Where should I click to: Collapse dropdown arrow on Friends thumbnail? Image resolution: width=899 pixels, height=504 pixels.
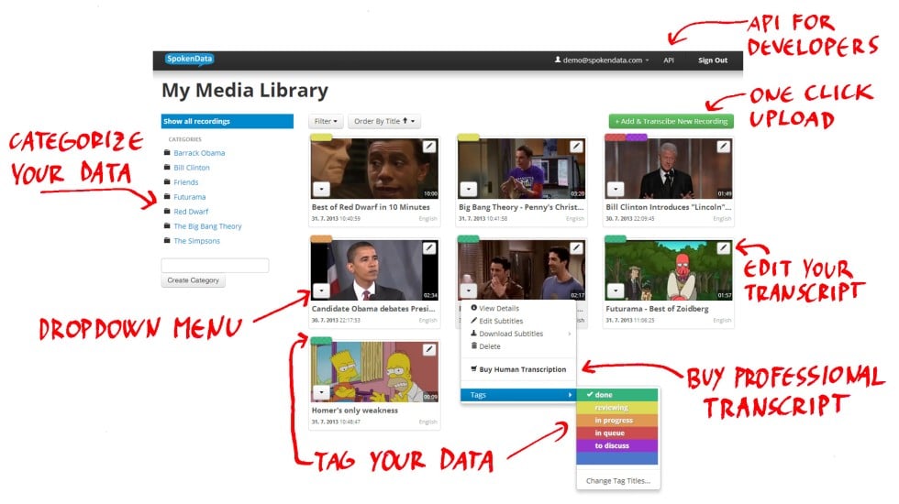coord(469,291)
